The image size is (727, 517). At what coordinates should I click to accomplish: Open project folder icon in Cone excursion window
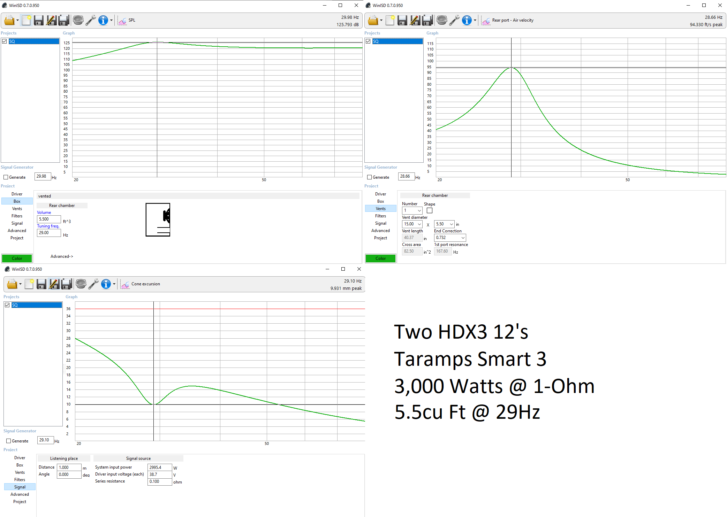click(12, 284)
